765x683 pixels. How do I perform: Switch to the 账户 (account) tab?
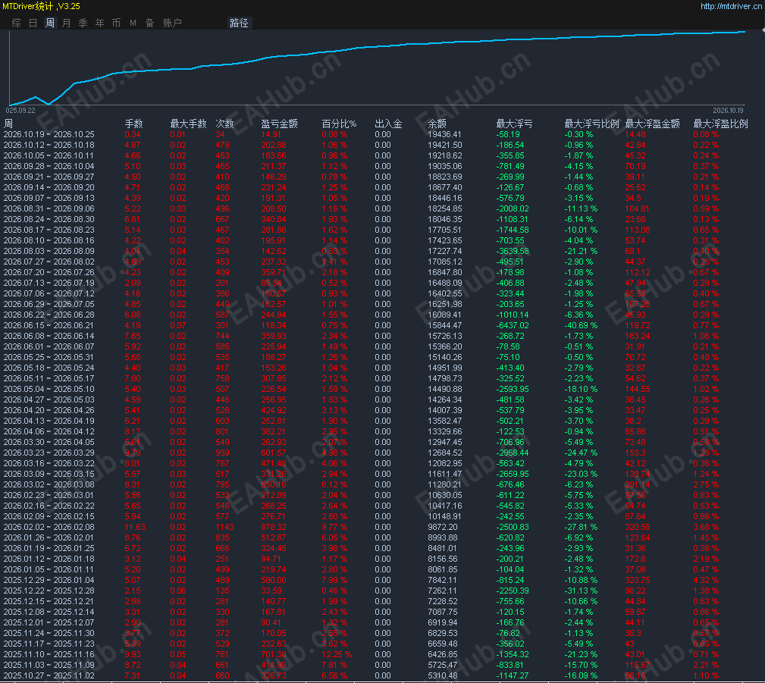pyautogui.click(x=172, y=23)
